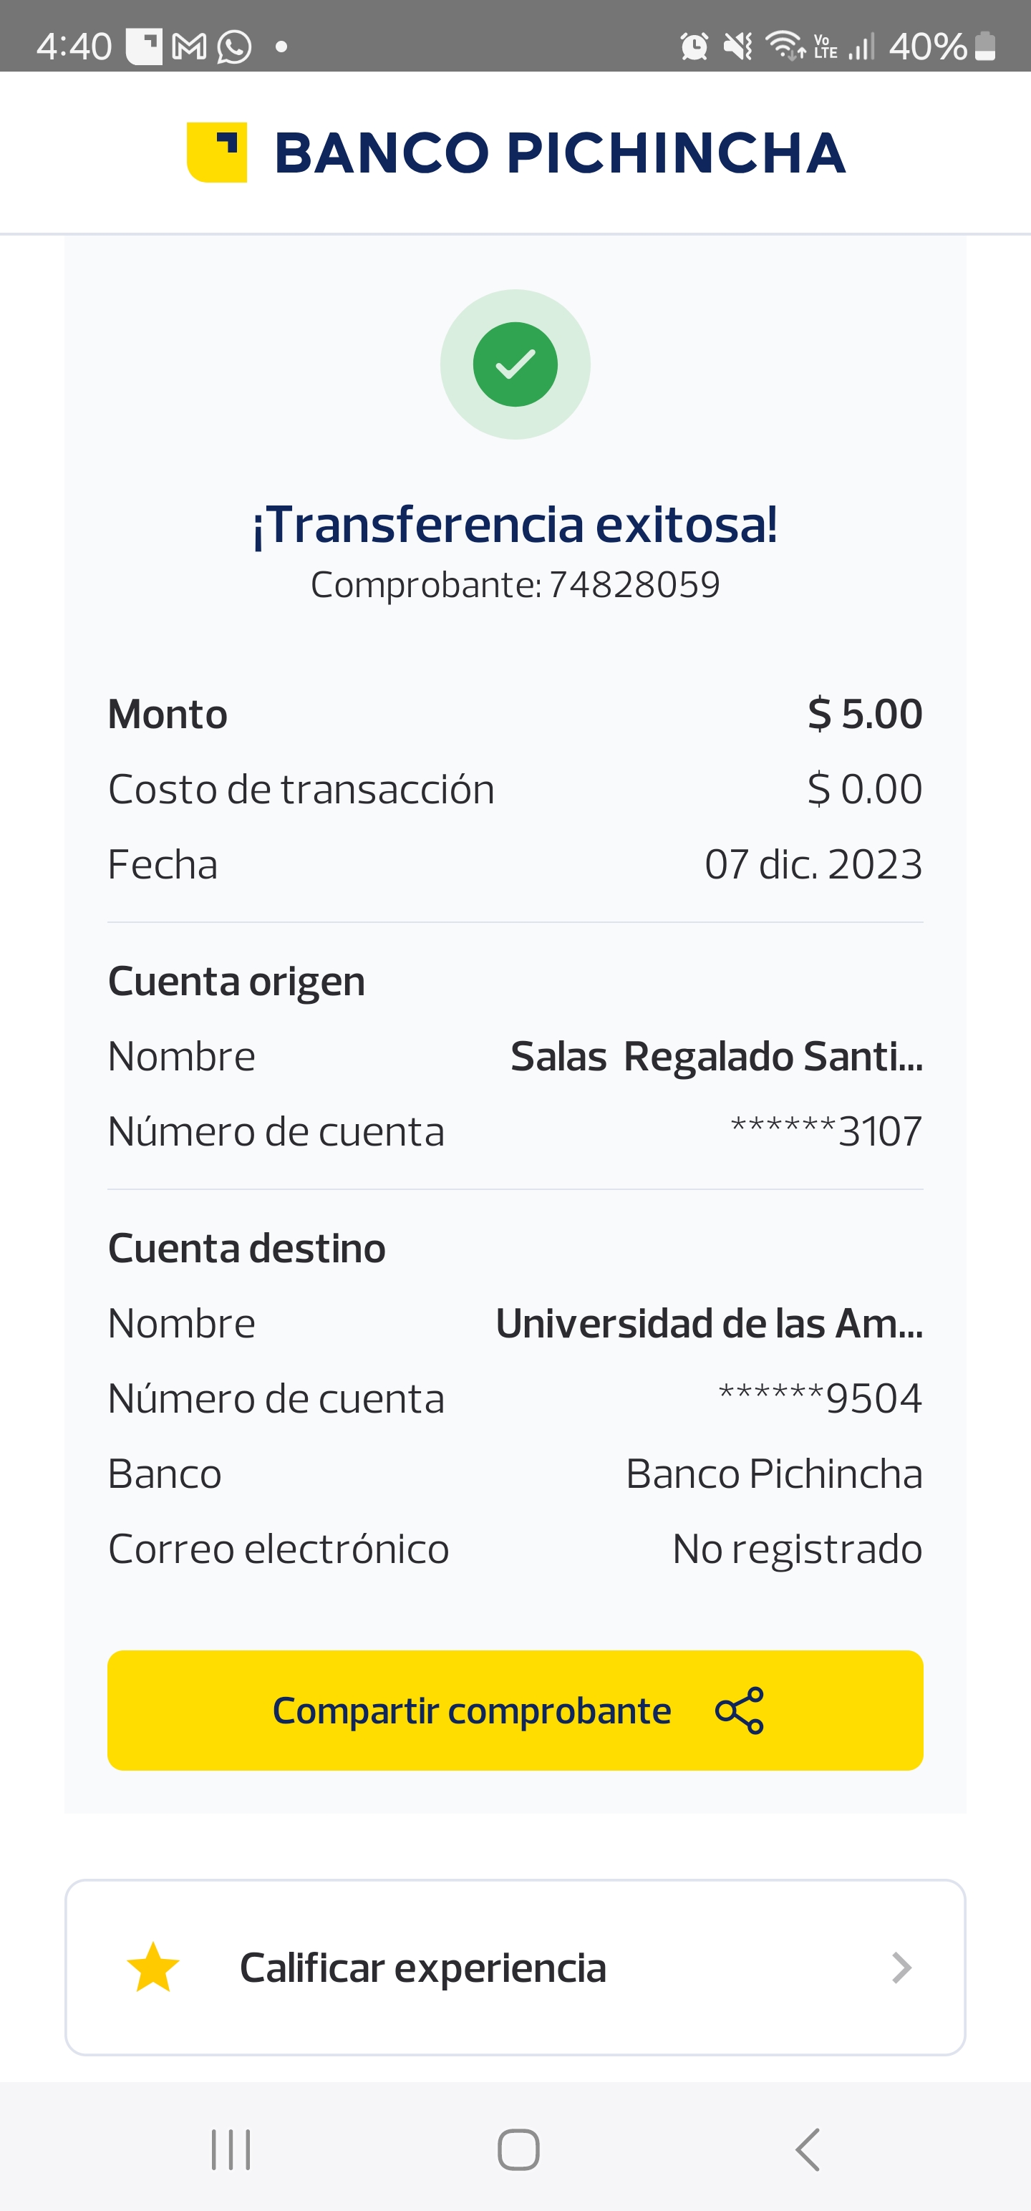
Task: Expand Calificar experiencia with the chevron arrow
Action: pyautogui.click(x=901, y=1968)
